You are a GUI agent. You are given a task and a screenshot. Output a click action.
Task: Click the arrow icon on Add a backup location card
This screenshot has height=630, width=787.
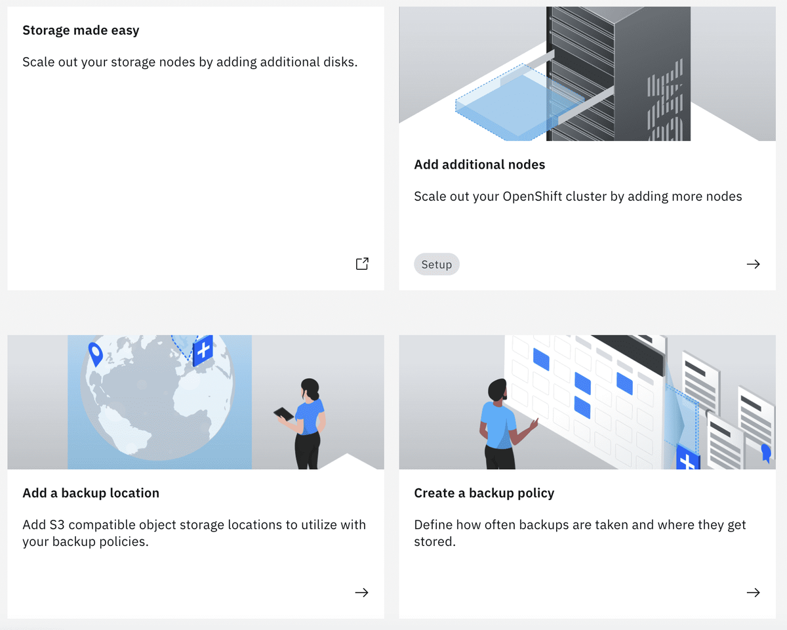[361, 592]
